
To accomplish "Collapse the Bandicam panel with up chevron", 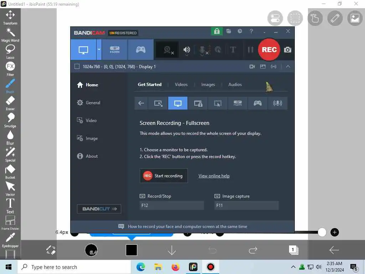I will [288, 67].
